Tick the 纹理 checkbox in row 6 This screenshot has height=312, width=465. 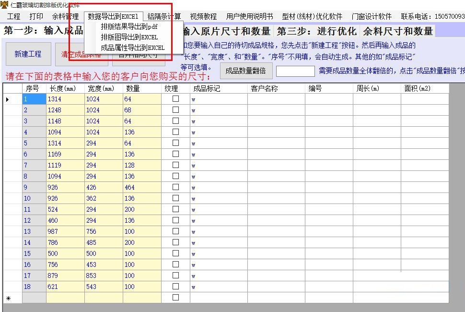(175, 154)
